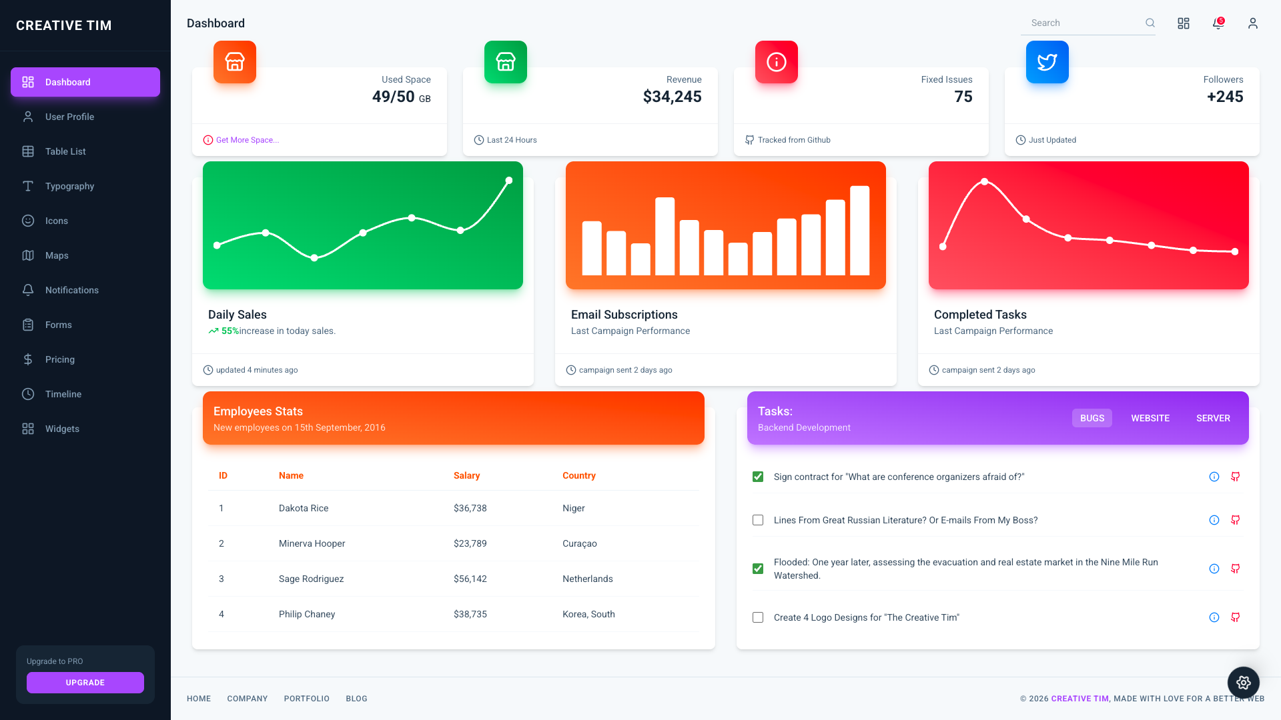Click the purple UPGRADE button

click(85, 682)
